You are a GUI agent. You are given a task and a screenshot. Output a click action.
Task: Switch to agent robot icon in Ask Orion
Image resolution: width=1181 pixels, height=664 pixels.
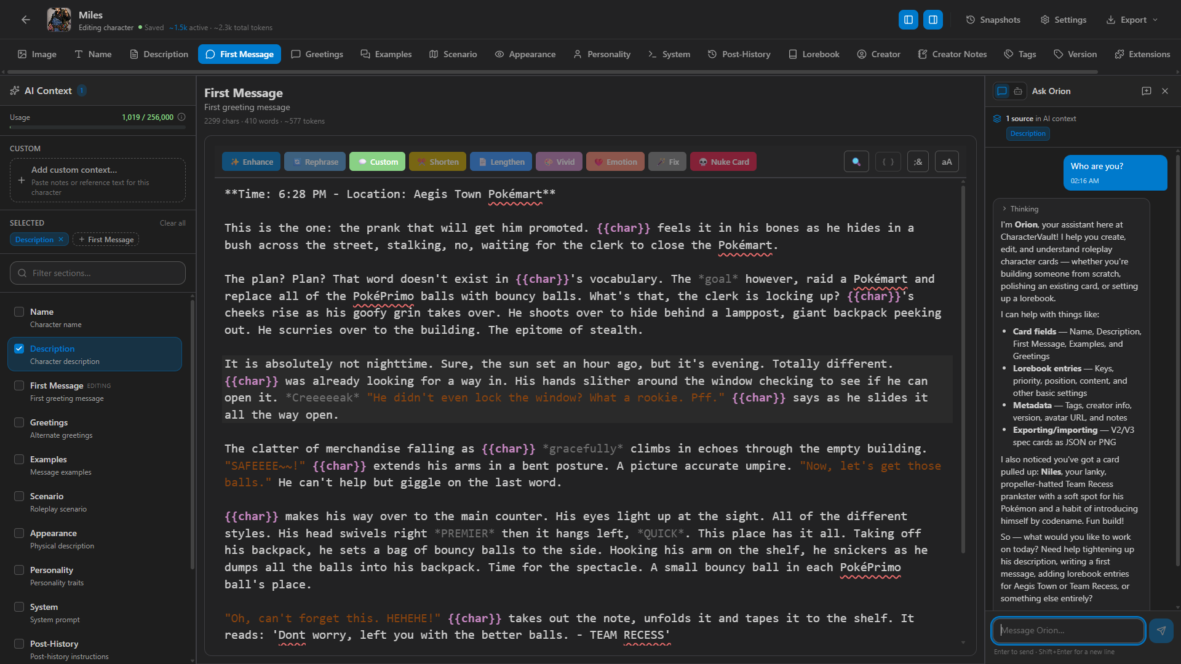(x=1018, y=91)
